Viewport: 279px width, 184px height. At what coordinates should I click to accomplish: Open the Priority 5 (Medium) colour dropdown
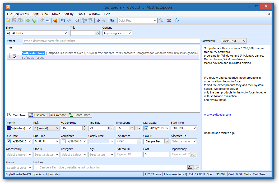[19, 128]
